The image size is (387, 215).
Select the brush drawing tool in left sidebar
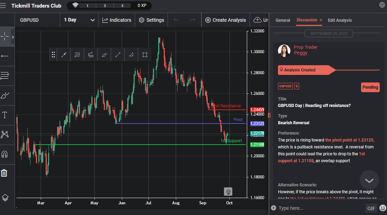[x=5, y=96]
